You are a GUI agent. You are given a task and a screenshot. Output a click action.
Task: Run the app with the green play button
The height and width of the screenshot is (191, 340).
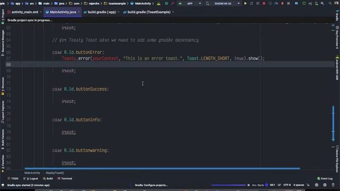(245, 4)
